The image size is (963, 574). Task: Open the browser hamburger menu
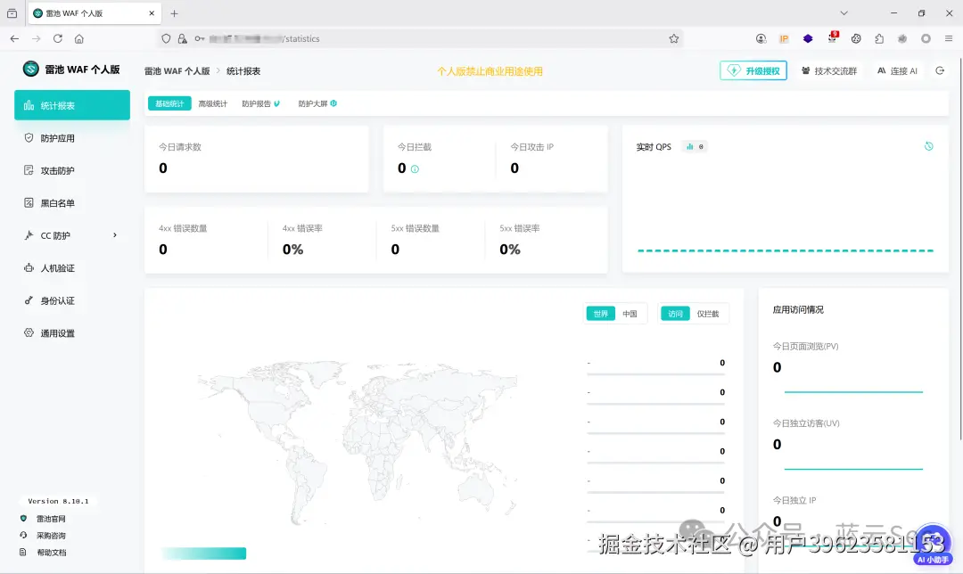[x=948, y=38]
